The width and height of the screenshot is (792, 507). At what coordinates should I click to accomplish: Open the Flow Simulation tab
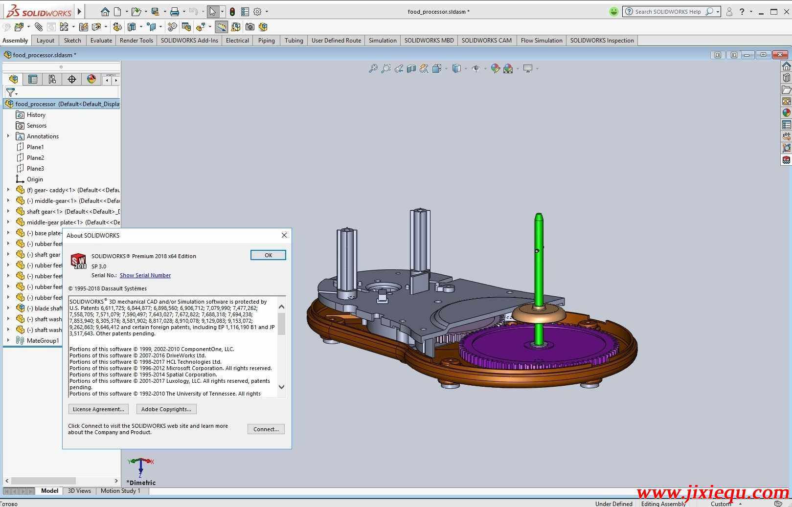tap(541, 40)
